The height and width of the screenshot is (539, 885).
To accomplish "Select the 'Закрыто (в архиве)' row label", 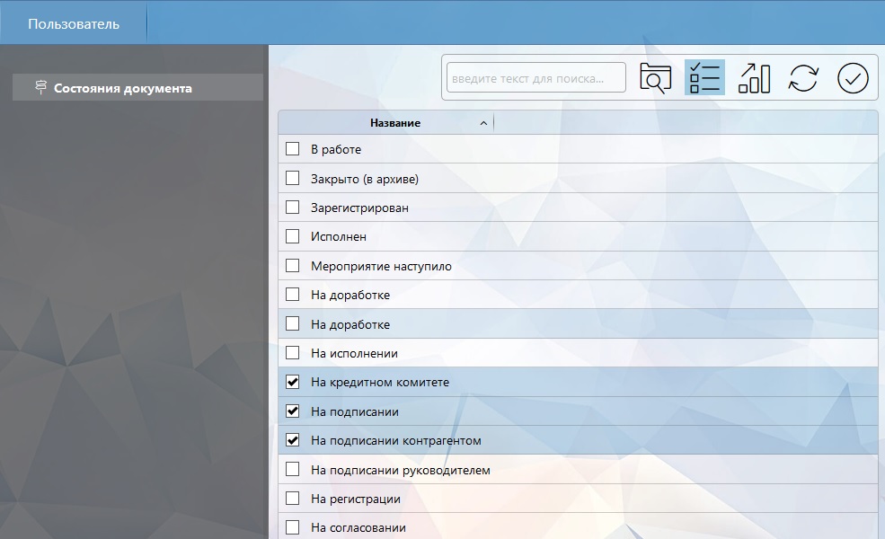I will click(x=364, y=179).
